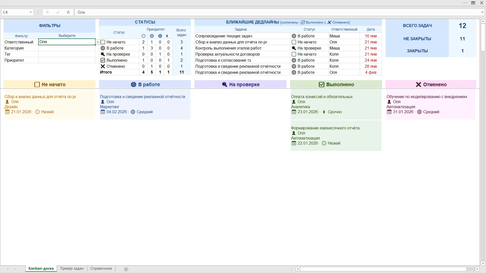Screen dimensions: 486x273
Task: Click the scroll sheet tabs left arrow
Action: (x=8, y=269)
